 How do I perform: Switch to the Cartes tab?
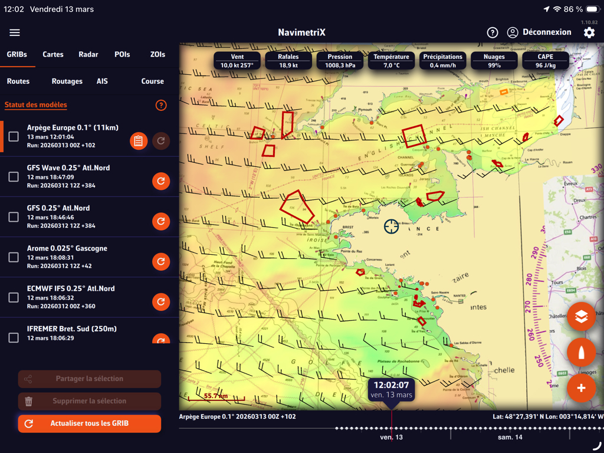click(x=53, y=54)
